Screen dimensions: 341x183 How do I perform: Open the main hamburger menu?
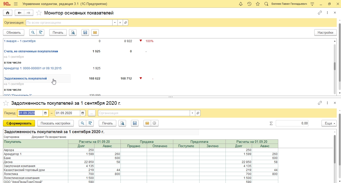point(16,4)
